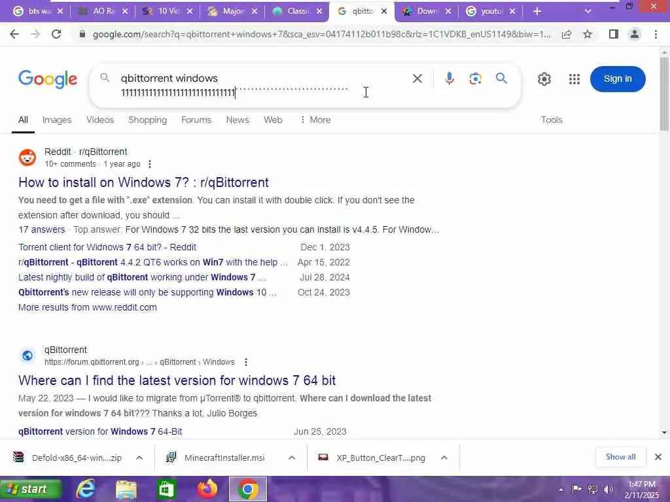
Task: Open the file explorer taskbar icon
Action: [x=126, y=489]
